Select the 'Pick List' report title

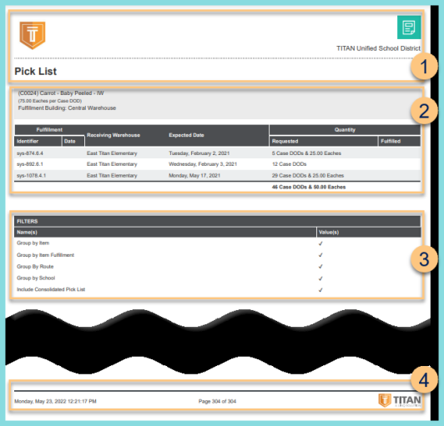(x=36, y=72)
